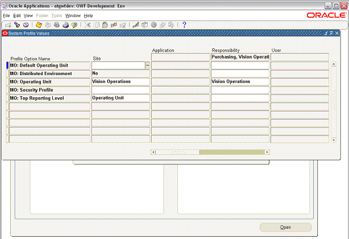Open the Edit menu
This screenshot has width=349, height=239.
pos(17,15)
